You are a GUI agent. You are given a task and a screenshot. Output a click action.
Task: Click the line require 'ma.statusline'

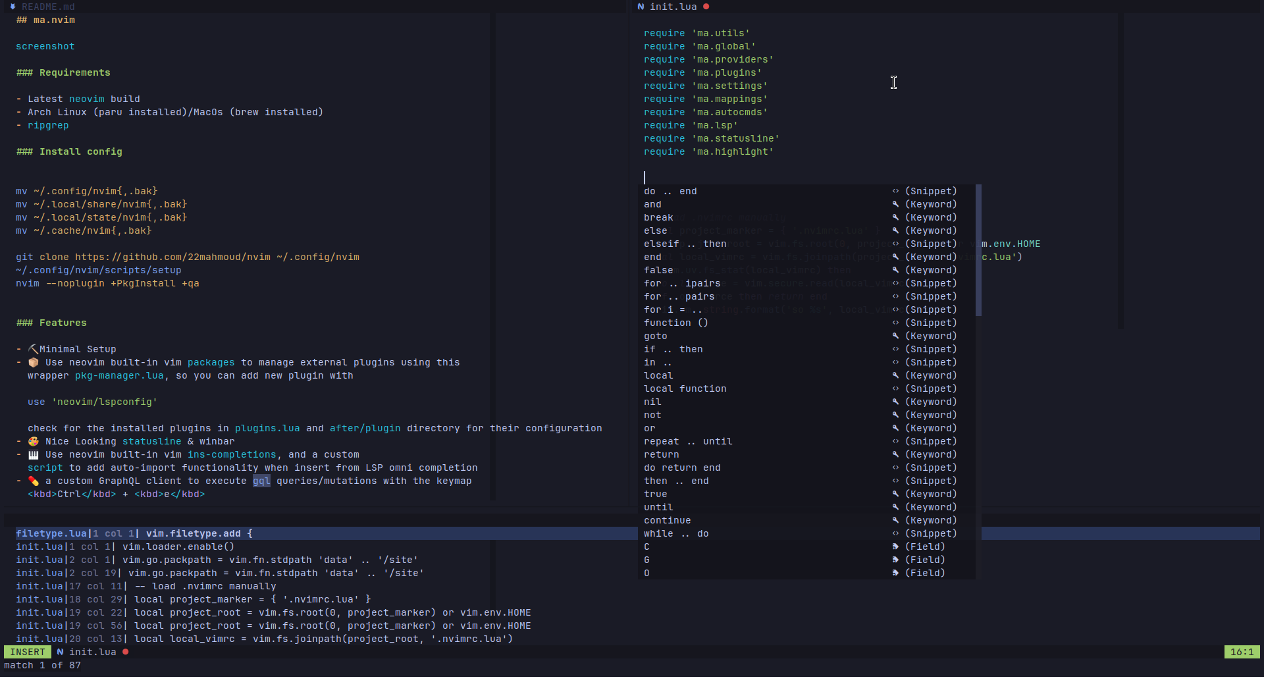[x=712, y=138]
